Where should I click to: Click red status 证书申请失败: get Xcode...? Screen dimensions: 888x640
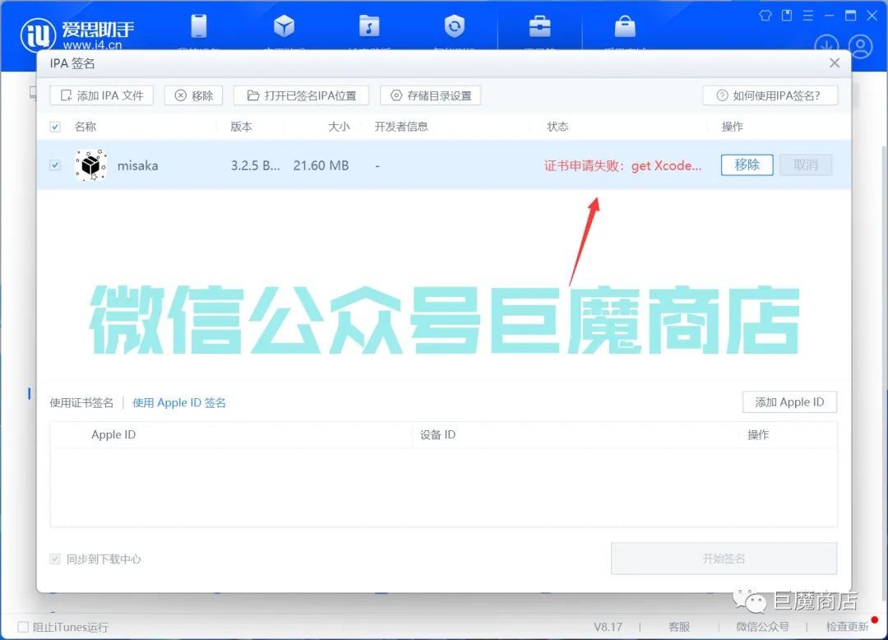pyautogui.click(x=623, y=165)
